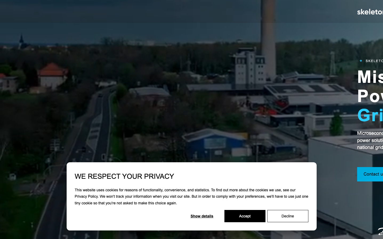Viewport: 383px width, 239px height.
Task: Click the red-roofed house in the background video
Action: point(52,76)
